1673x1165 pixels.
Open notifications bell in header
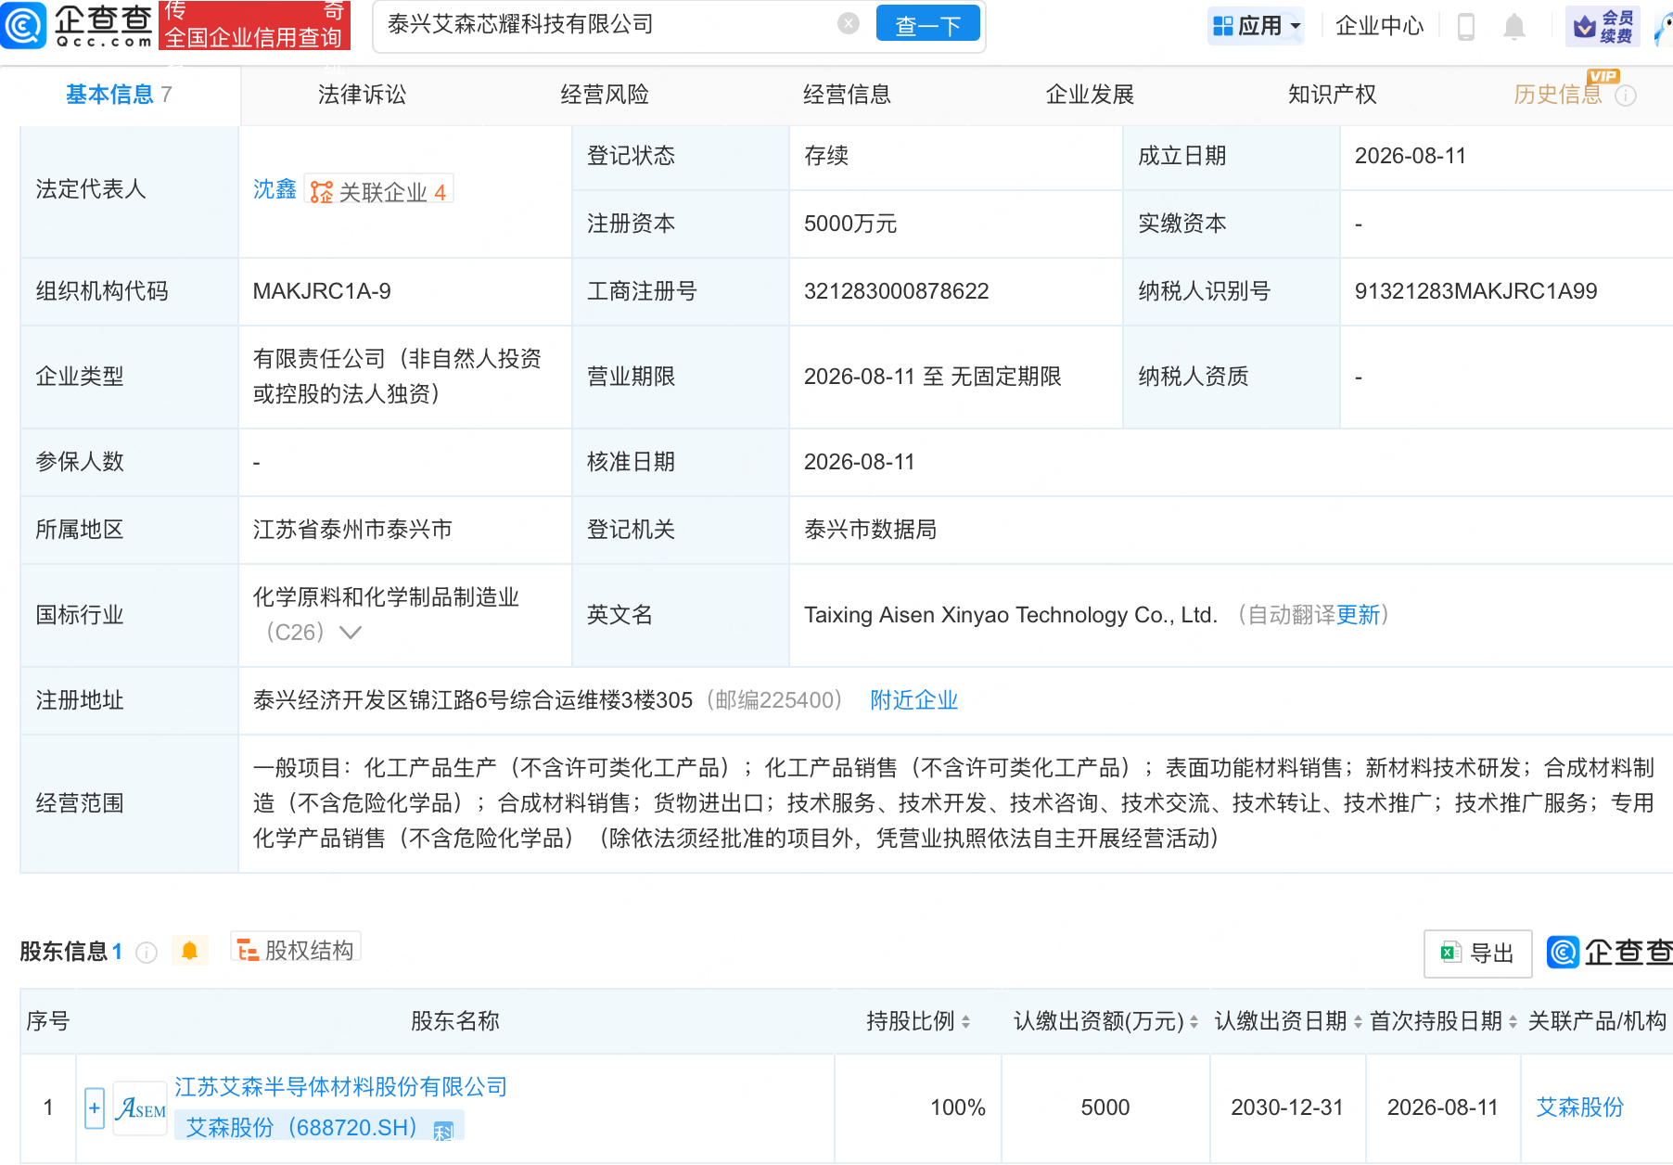coord(1514,26)
